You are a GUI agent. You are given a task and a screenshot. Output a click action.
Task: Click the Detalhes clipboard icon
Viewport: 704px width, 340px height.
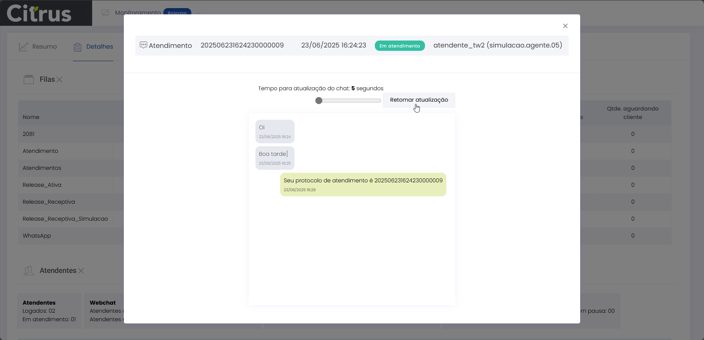(77, 47)
